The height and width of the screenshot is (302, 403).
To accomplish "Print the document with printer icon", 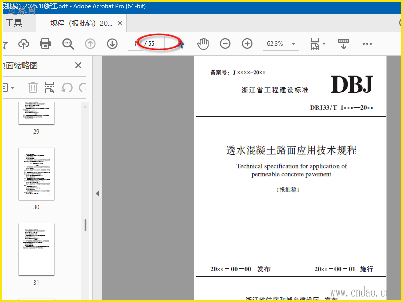I will tap(45, 44).
